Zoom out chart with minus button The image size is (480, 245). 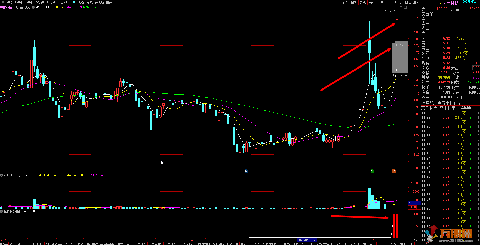click(418, 244)
